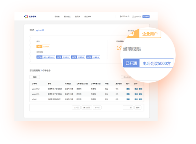Click the user silhouette icon beside yytest01

[133, 16]
